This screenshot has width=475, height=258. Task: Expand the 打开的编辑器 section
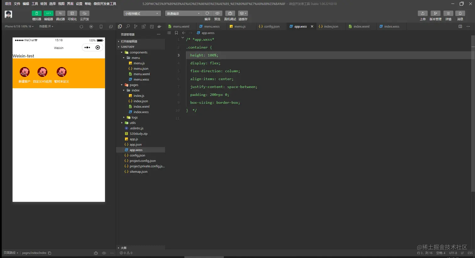coord(141,41)
